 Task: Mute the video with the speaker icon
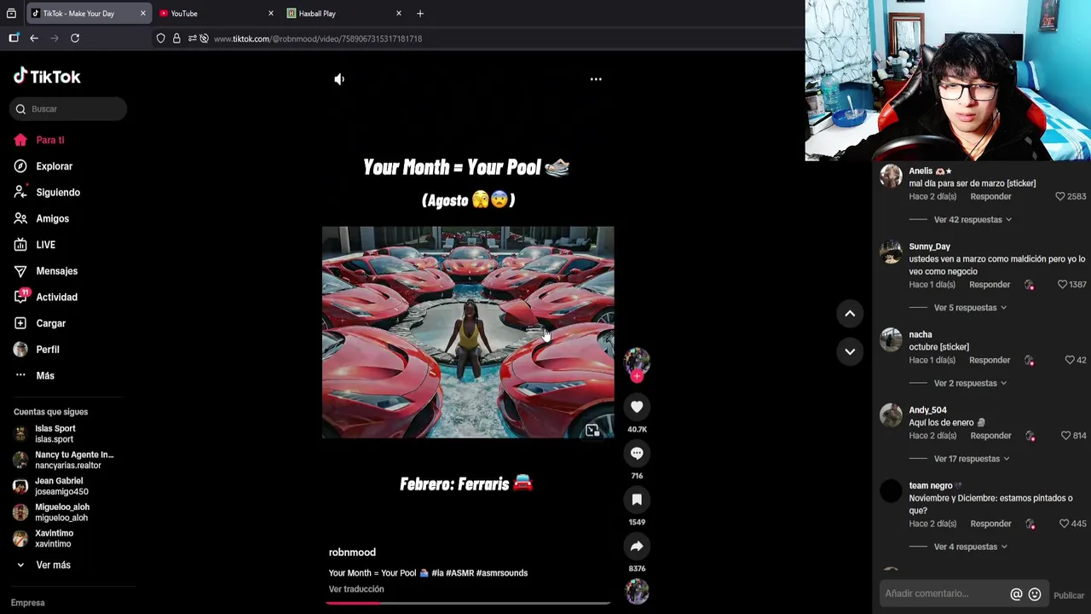339,79
